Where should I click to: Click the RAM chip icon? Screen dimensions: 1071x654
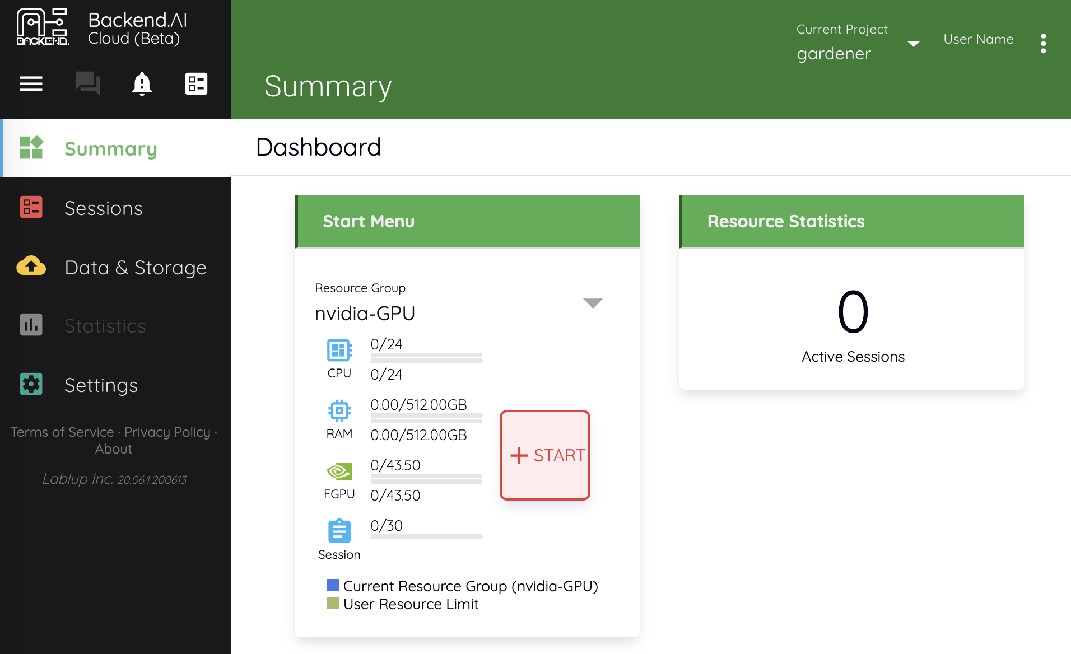coord(339,411)
